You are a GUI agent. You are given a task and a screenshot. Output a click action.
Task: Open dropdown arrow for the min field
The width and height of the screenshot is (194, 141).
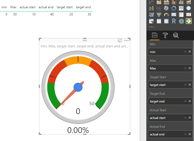tap(185, 52)
